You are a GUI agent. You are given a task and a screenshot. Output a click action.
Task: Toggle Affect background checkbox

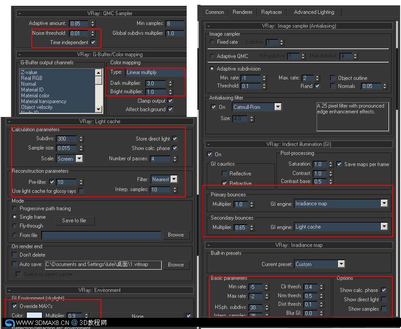tap(170, 109)
